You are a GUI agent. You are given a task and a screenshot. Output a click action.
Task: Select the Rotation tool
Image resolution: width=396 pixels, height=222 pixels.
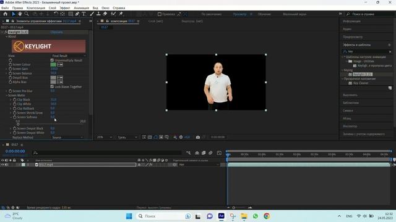coord(56,14)
